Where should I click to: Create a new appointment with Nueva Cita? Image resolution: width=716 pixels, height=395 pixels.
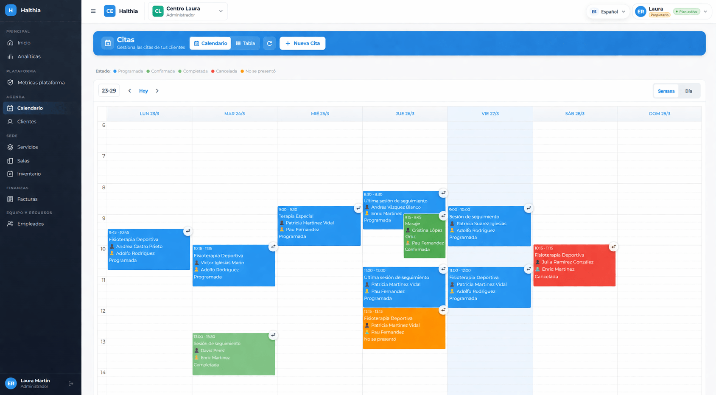click(x=302, y=43)
